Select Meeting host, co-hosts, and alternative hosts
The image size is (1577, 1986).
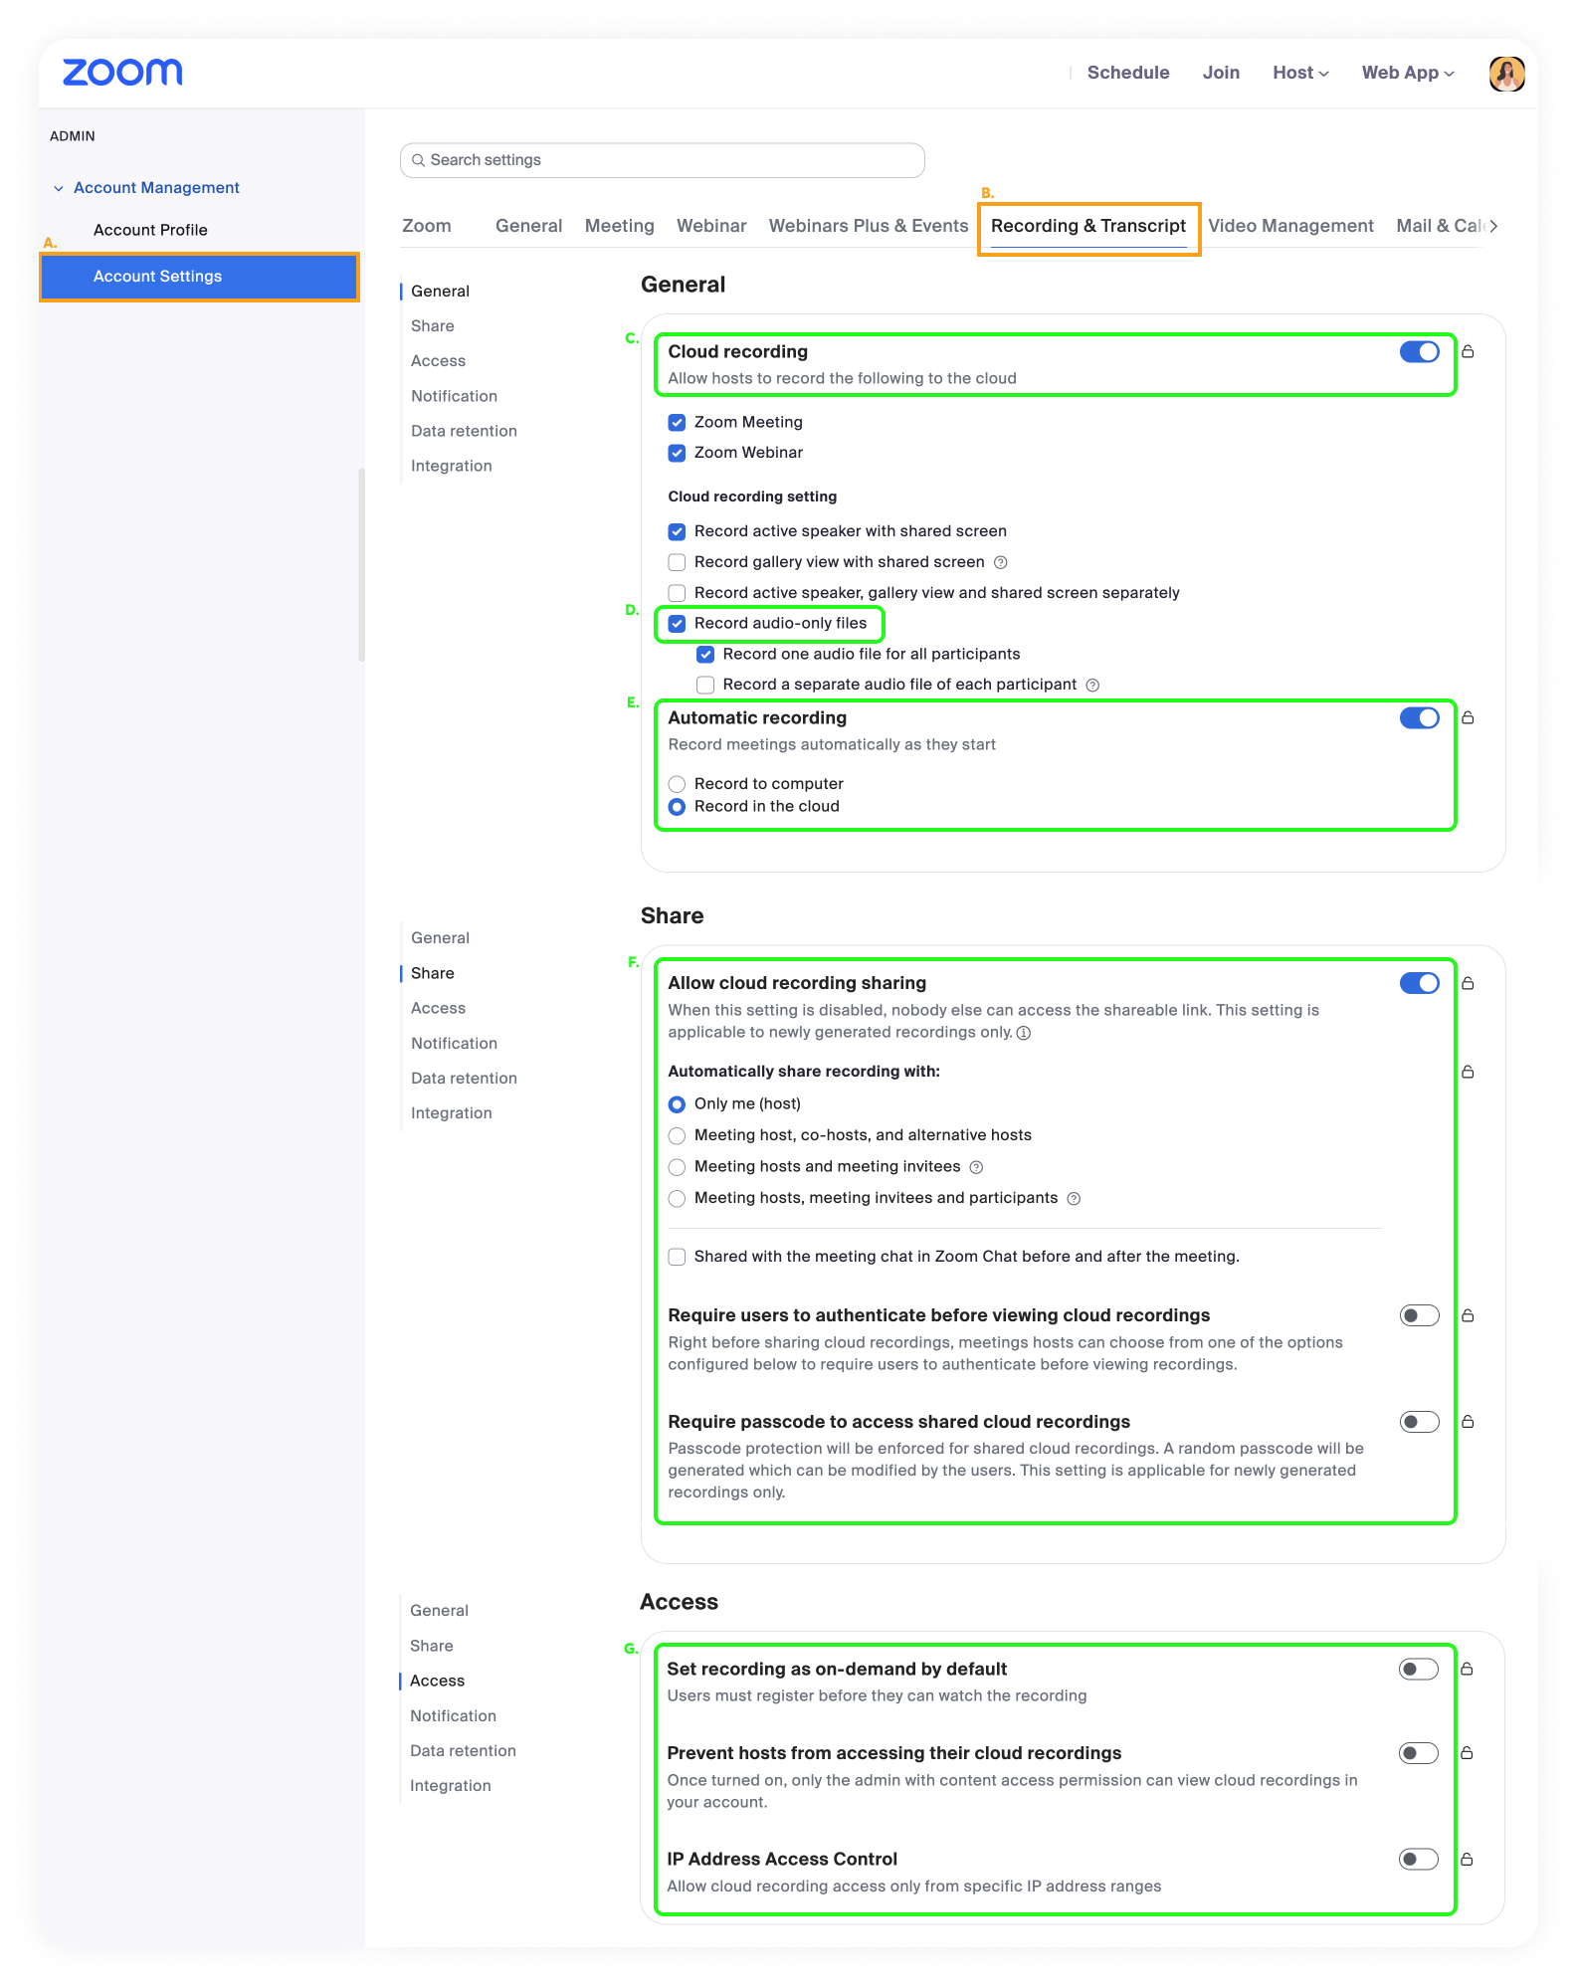point(677,1135)
